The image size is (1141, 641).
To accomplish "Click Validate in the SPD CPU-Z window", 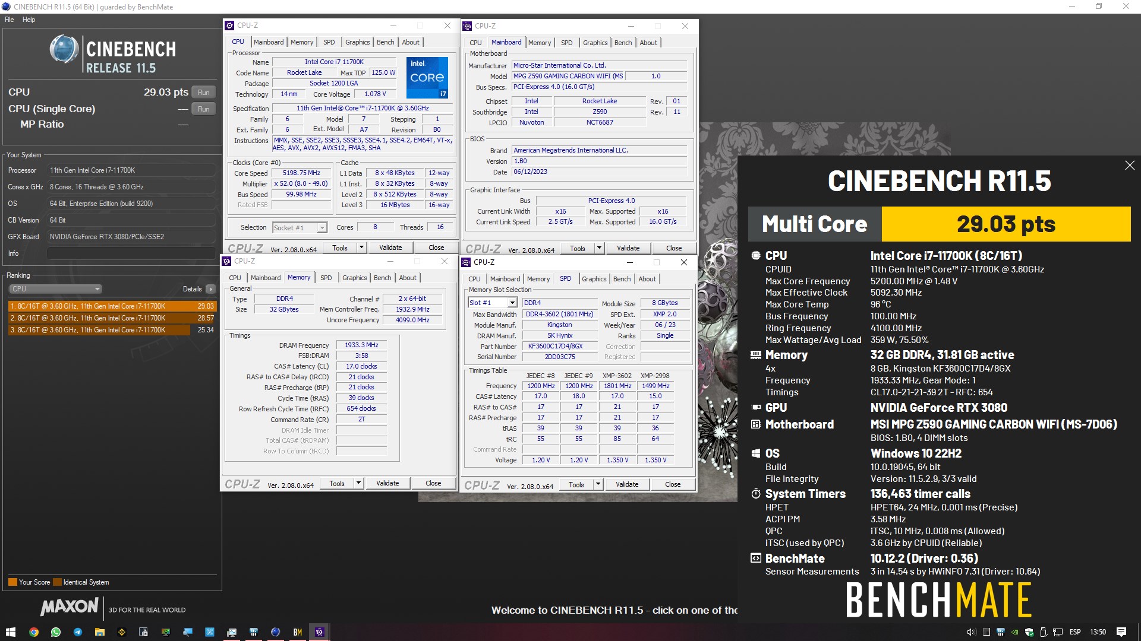I will coord(627,484).
